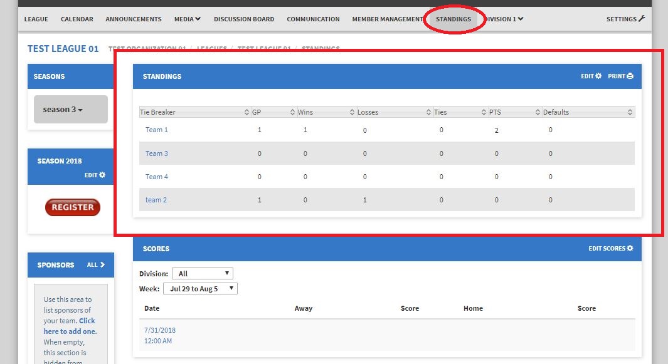Sort standings by PTS column arrows
Image resolution: width=668 pixels, height=364 pixels.
(538, 112)
